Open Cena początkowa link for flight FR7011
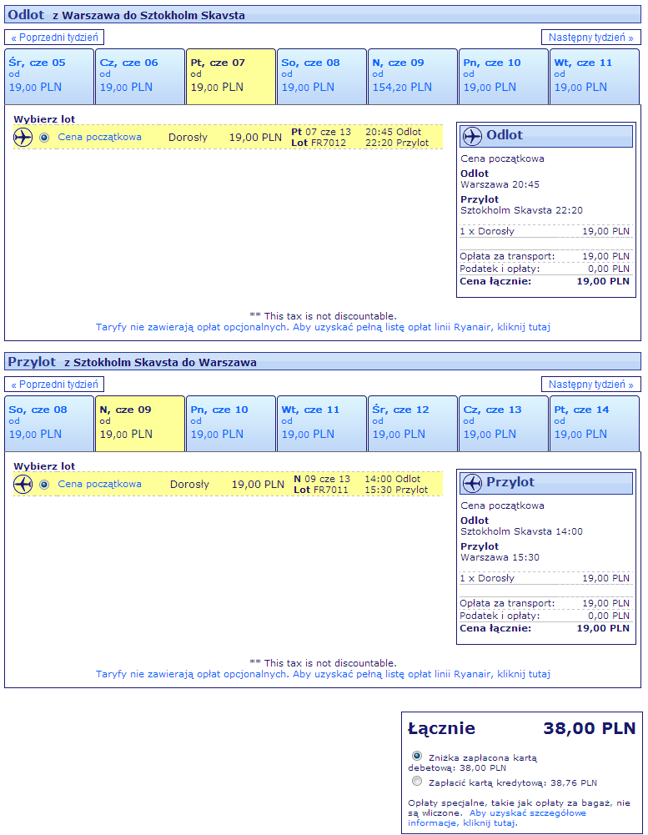The image size is (648, 835). 99,485
